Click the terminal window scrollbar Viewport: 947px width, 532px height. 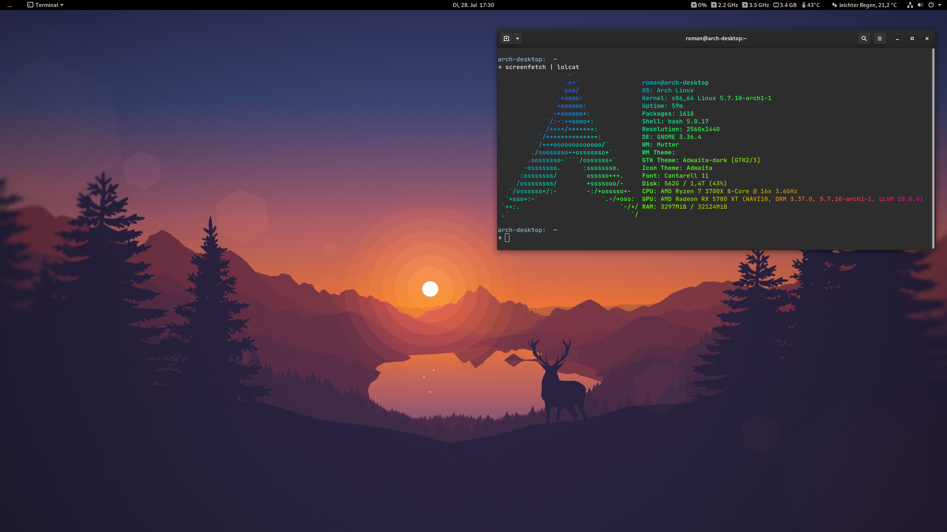click(x=933, y=149)
